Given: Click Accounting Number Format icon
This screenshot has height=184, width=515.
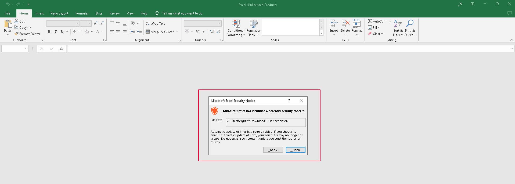Looking at the screenshot, I should (x=187, y=32).
